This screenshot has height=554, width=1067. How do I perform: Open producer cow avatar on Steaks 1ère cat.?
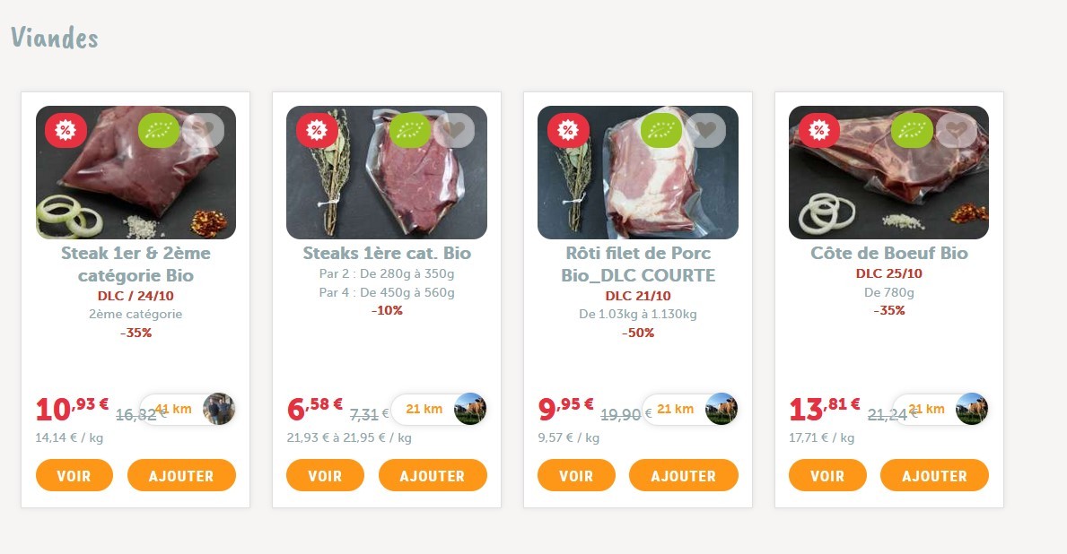pos(470,409)
